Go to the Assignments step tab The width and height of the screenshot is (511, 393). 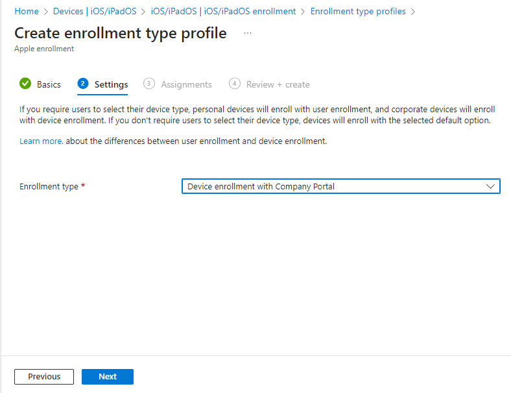(186, 84)
